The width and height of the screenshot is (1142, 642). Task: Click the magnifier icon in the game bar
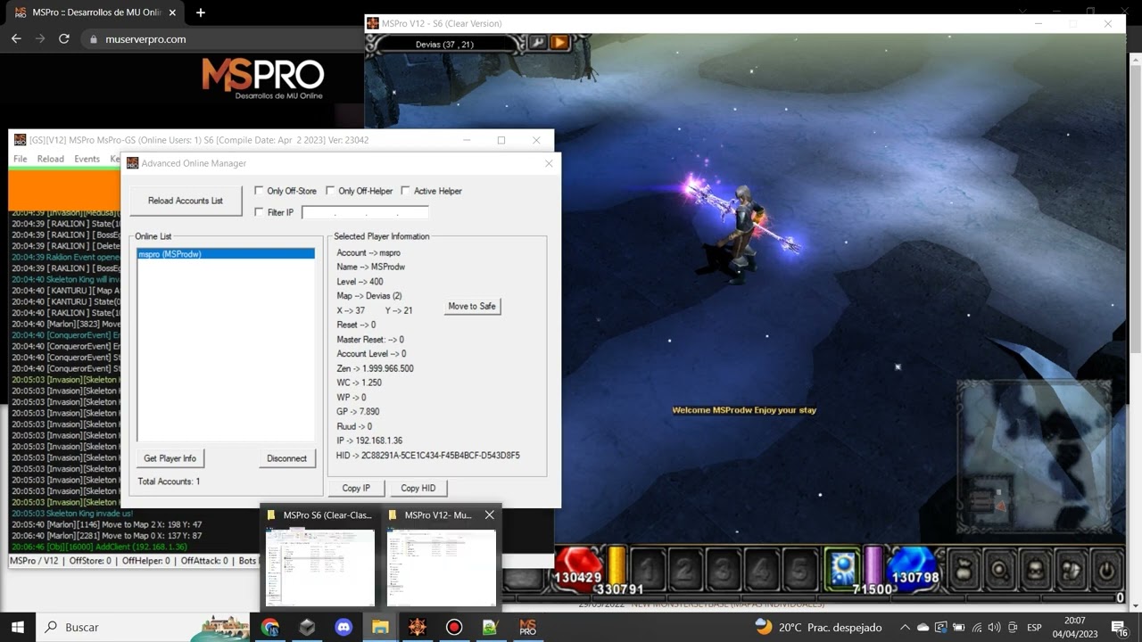[1000, 569]
